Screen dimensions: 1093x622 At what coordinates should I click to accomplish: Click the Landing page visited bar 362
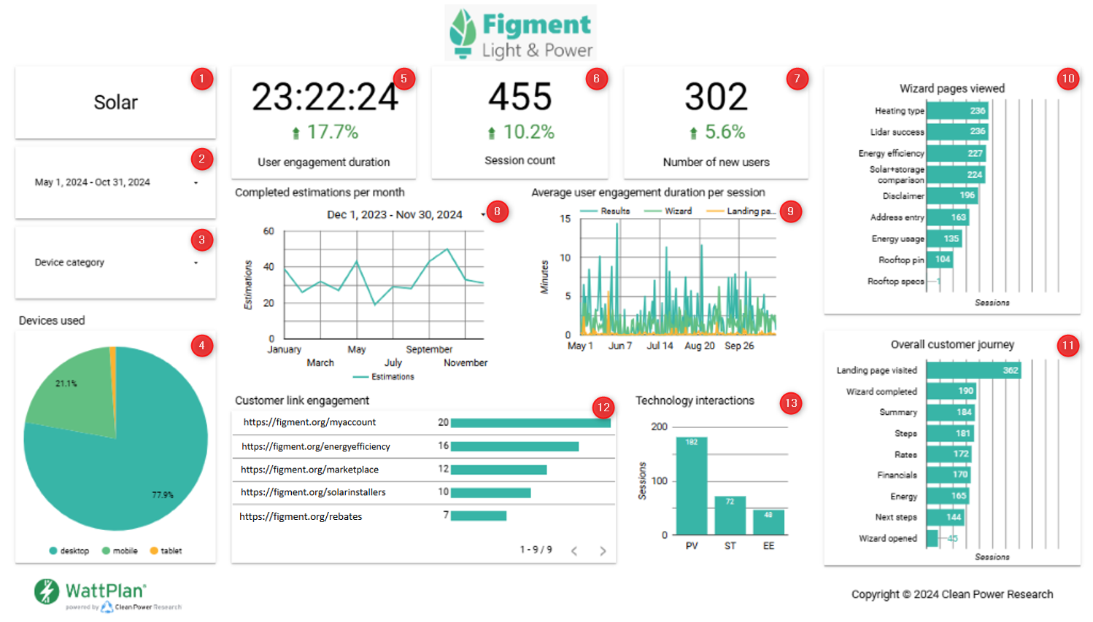(974, 370)
